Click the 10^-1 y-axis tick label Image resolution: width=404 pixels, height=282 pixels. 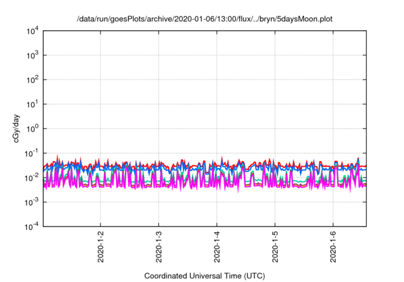click(x=30, y=153)
